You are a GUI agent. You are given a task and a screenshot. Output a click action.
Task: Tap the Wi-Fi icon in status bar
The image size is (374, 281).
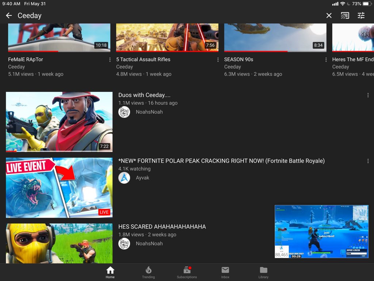[343, 4]
